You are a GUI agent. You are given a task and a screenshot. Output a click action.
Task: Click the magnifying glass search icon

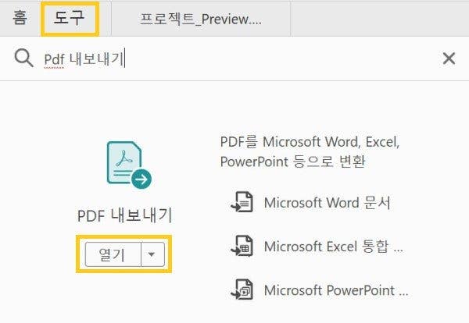23,58
